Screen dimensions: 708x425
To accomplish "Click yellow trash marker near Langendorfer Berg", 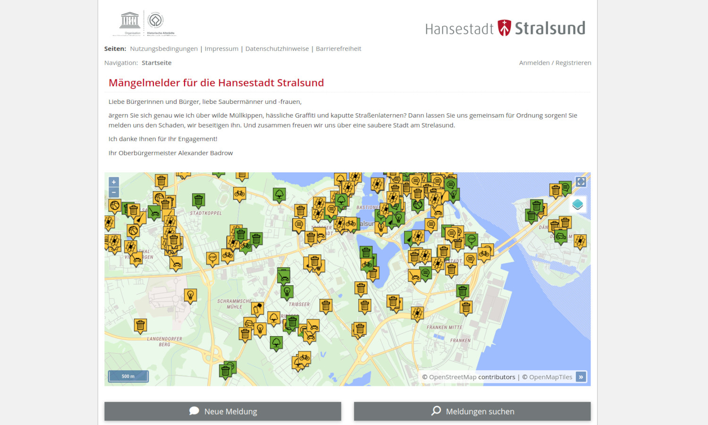I will point(140,325).
